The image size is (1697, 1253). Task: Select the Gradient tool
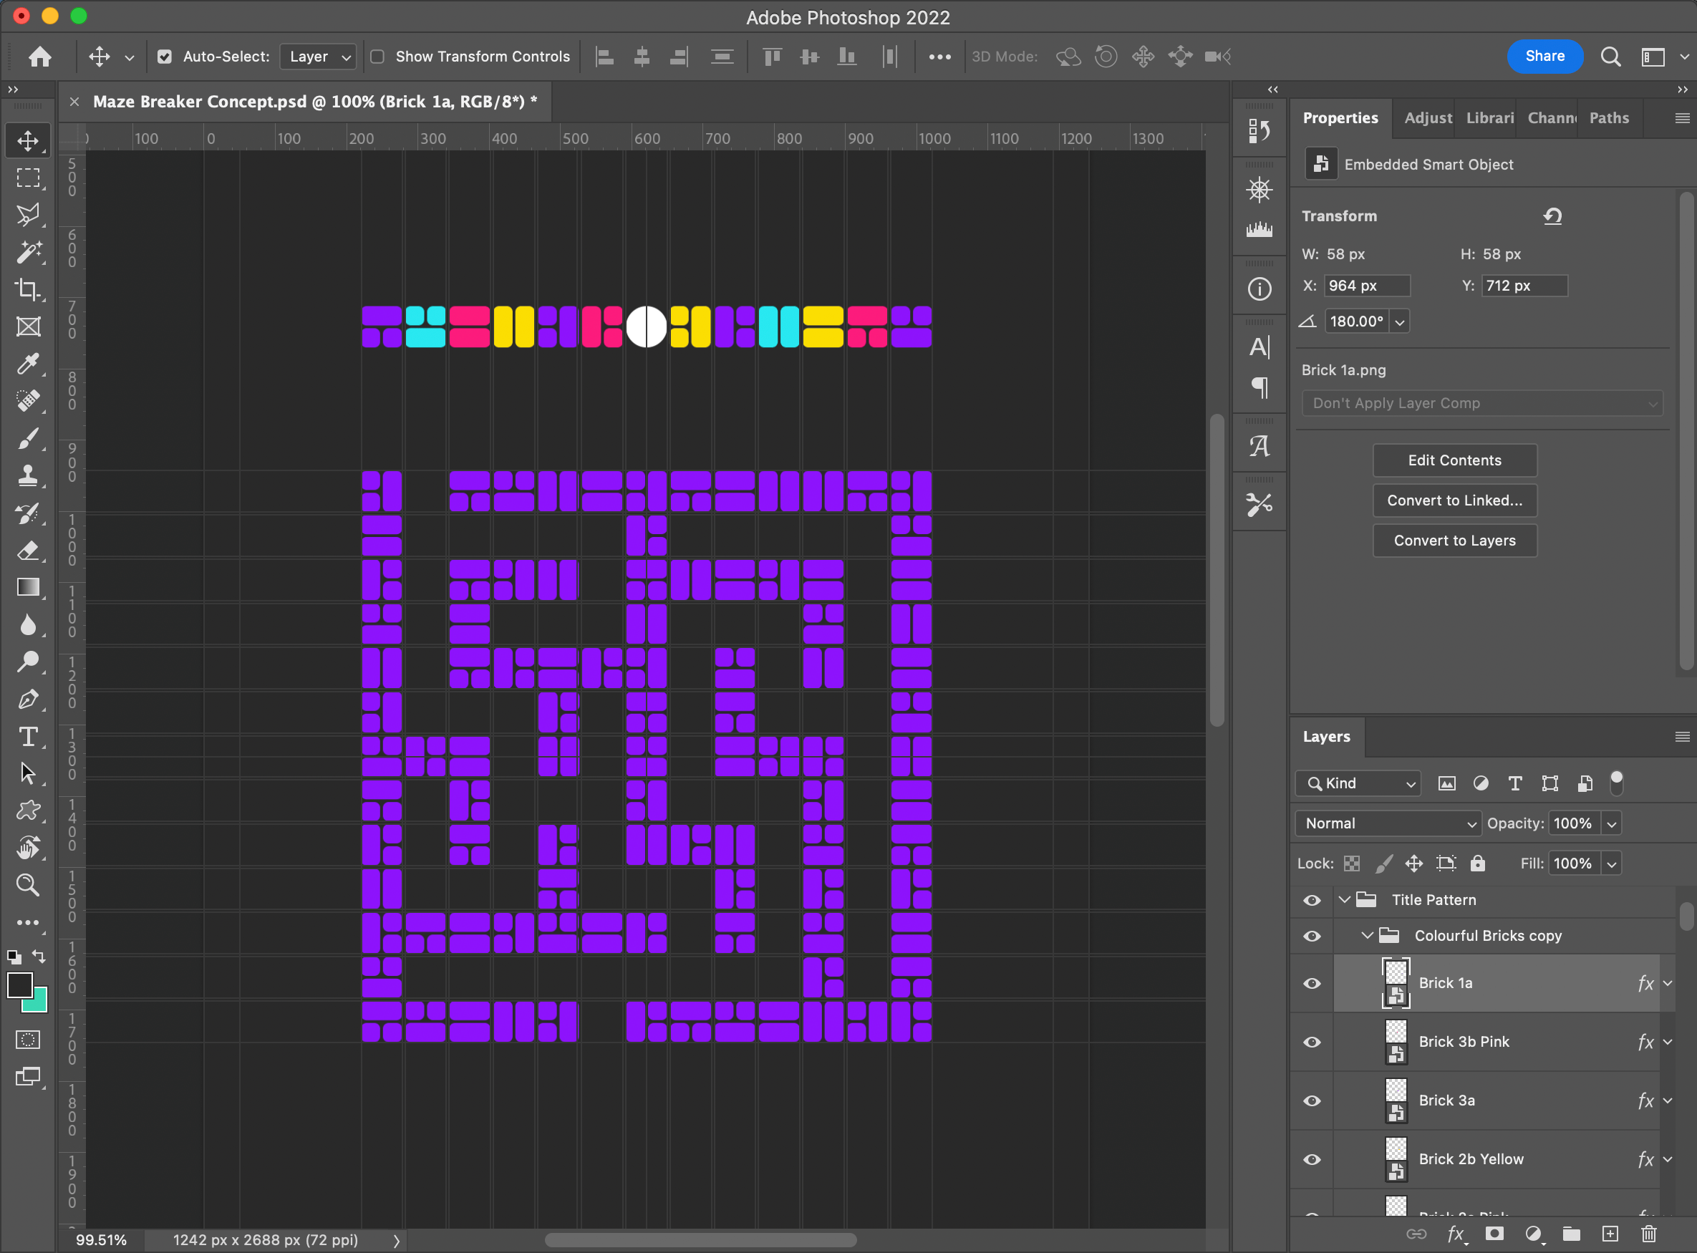point(28,588)
